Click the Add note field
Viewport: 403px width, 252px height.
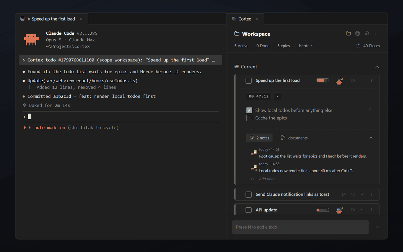click(268, 179)
